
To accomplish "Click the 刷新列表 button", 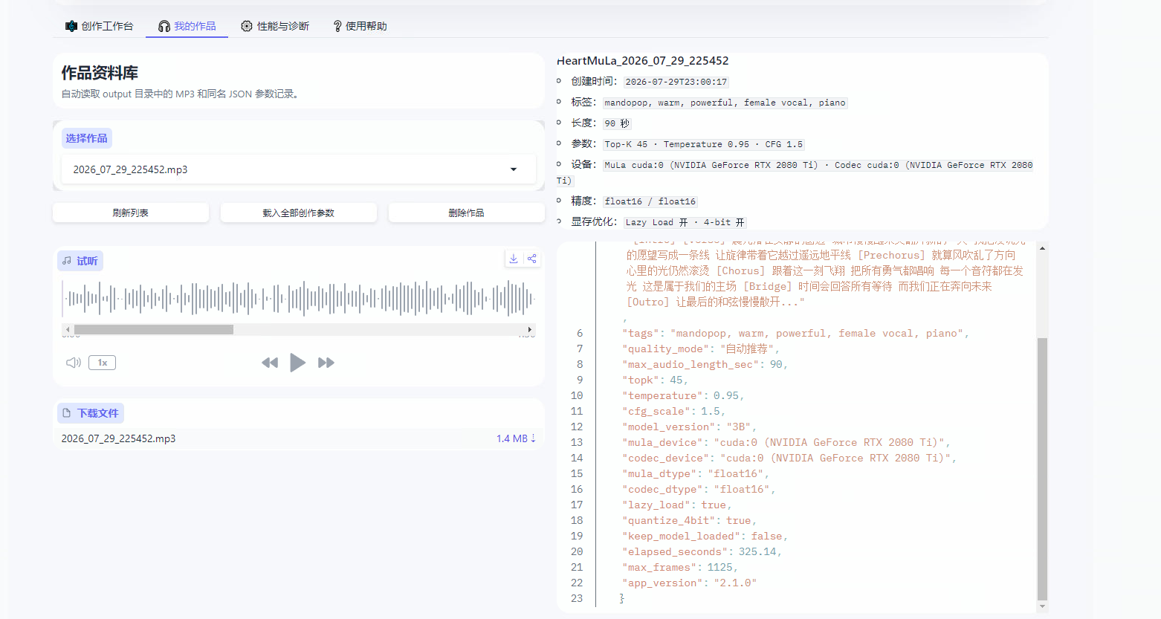I will coord(131,213).
